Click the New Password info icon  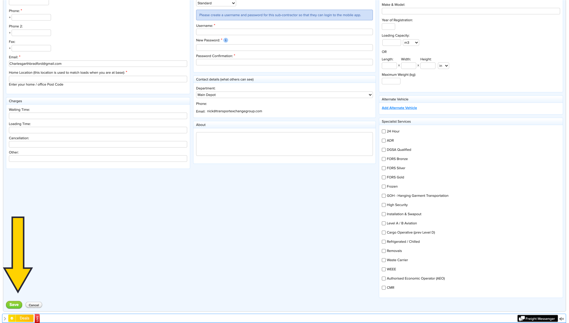pyautogui.click(x=226, y=40)
